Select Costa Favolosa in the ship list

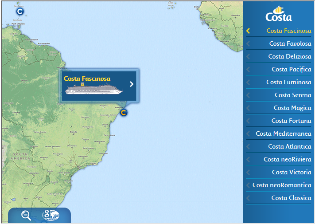click(x=290, y=43)
